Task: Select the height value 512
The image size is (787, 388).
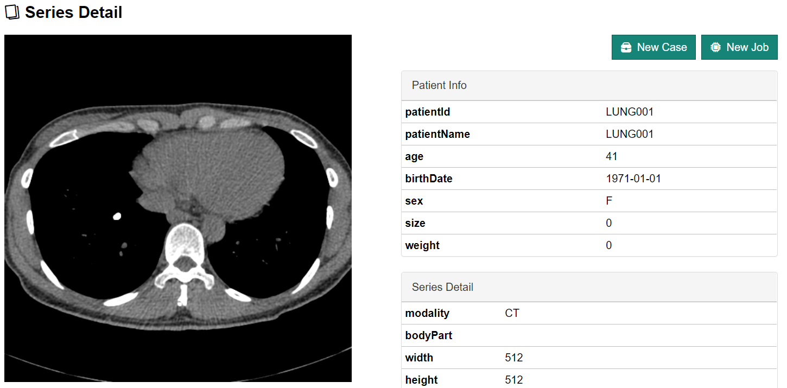Action: [x=513, y=380]
